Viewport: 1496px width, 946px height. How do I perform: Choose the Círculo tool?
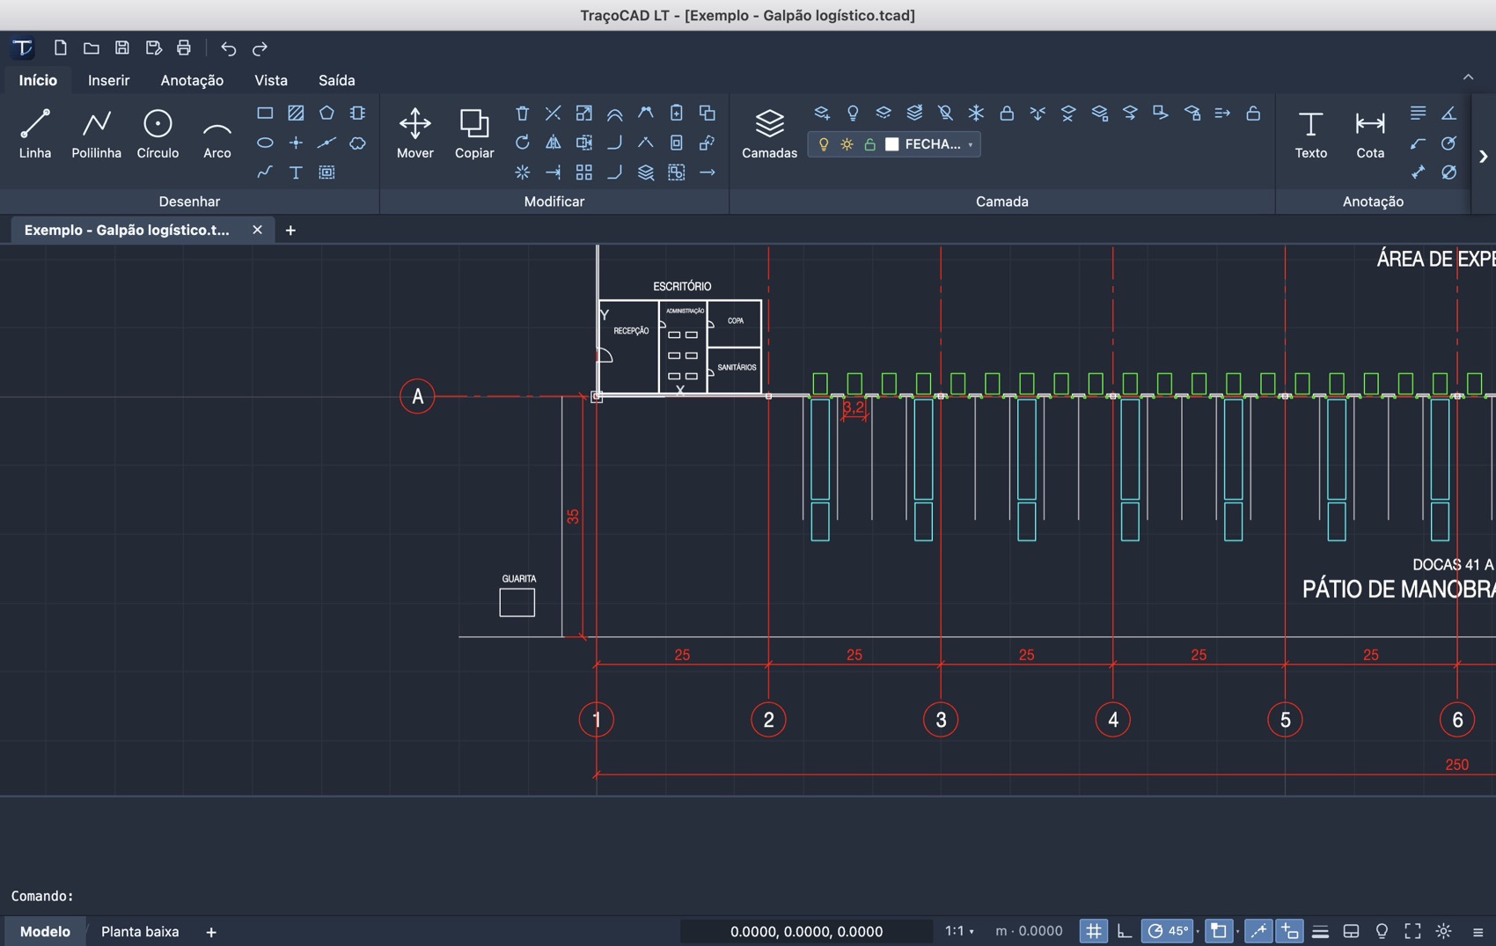tap(158, 134)
